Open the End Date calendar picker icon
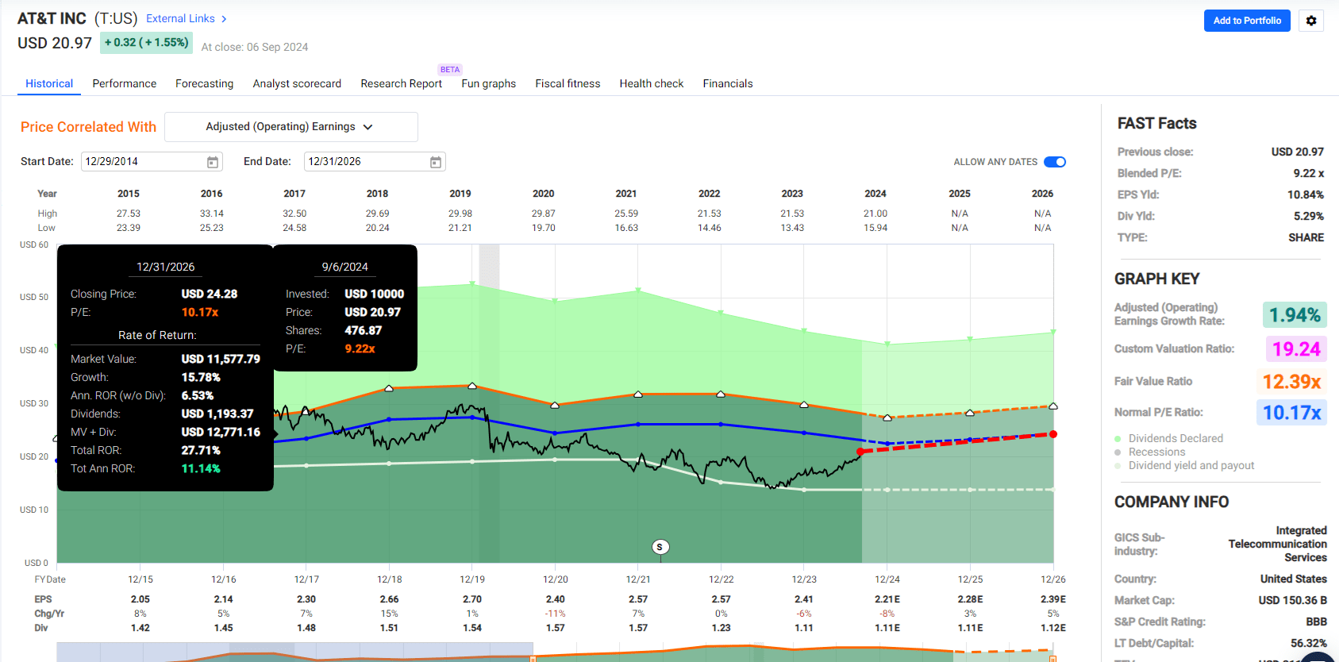 coord(436,162)
